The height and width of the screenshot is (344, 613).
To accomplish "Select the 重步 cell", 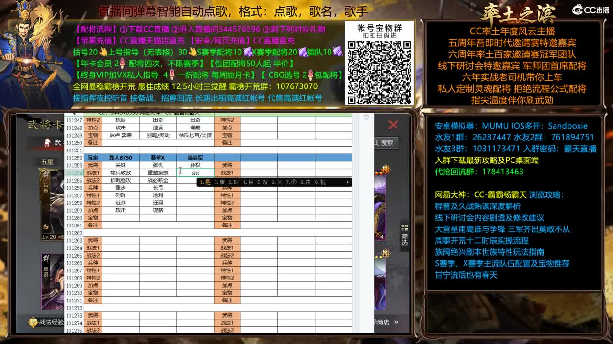I will pos(121,188).
